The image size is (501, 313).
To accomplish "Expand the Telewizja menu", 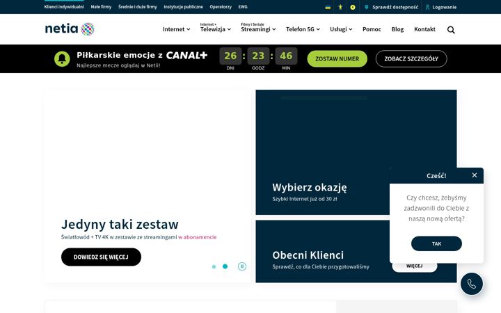I will coord(215,28).
